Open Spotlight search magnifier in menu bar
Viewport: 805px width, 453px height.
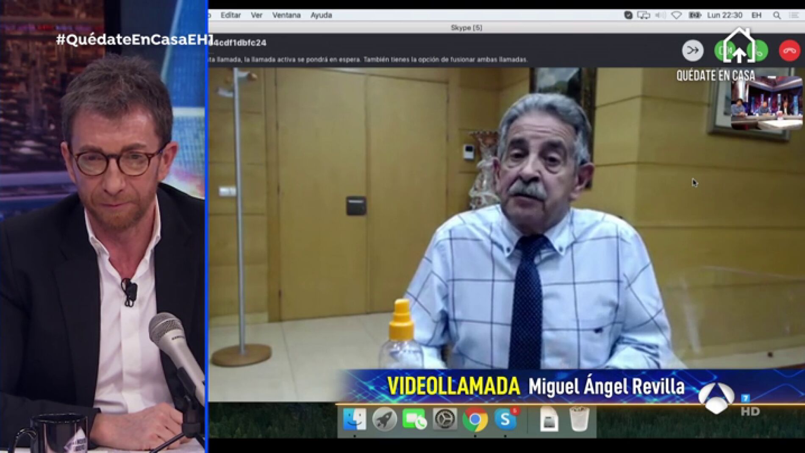coord(777,15)
